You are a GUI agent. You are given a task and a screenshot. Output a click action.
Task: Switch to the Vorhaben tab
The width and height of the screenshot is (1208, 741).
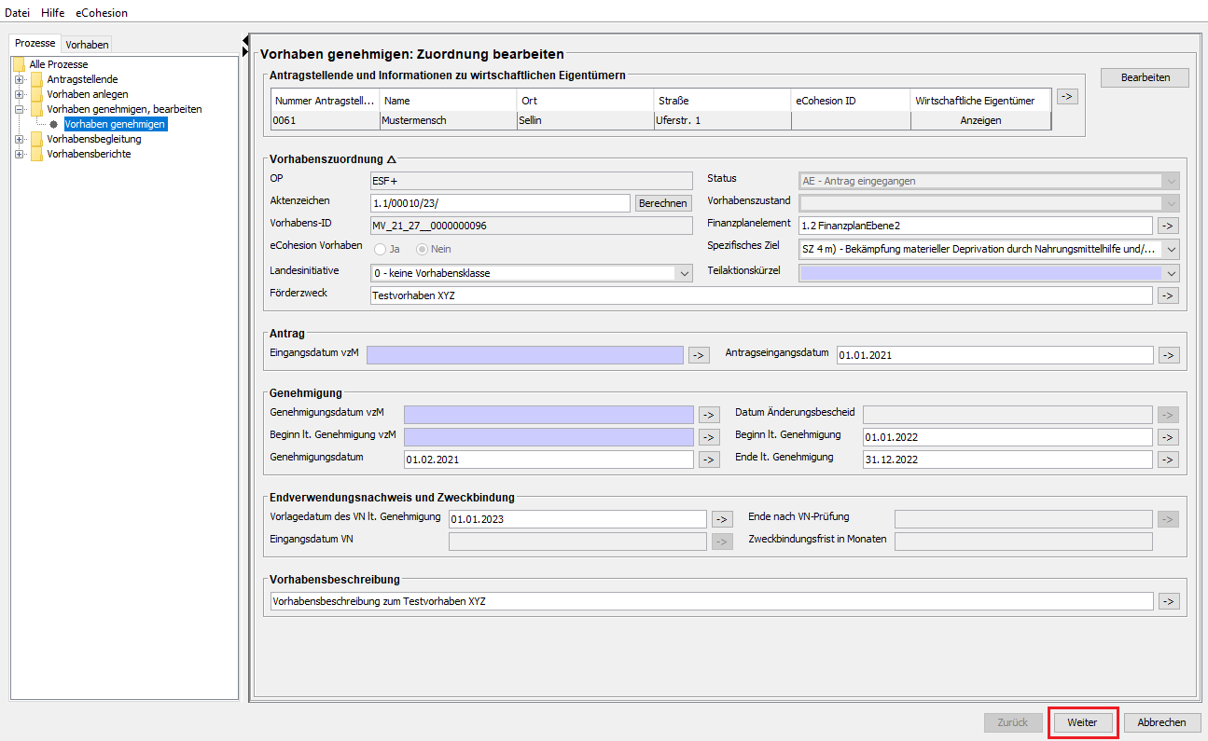tap(87, 44)
